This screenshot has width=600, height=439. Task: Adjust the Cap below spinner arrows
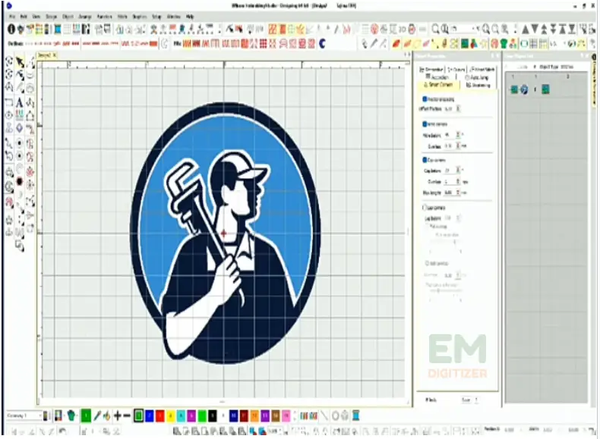pyautogui.click(x=458, y=171)
